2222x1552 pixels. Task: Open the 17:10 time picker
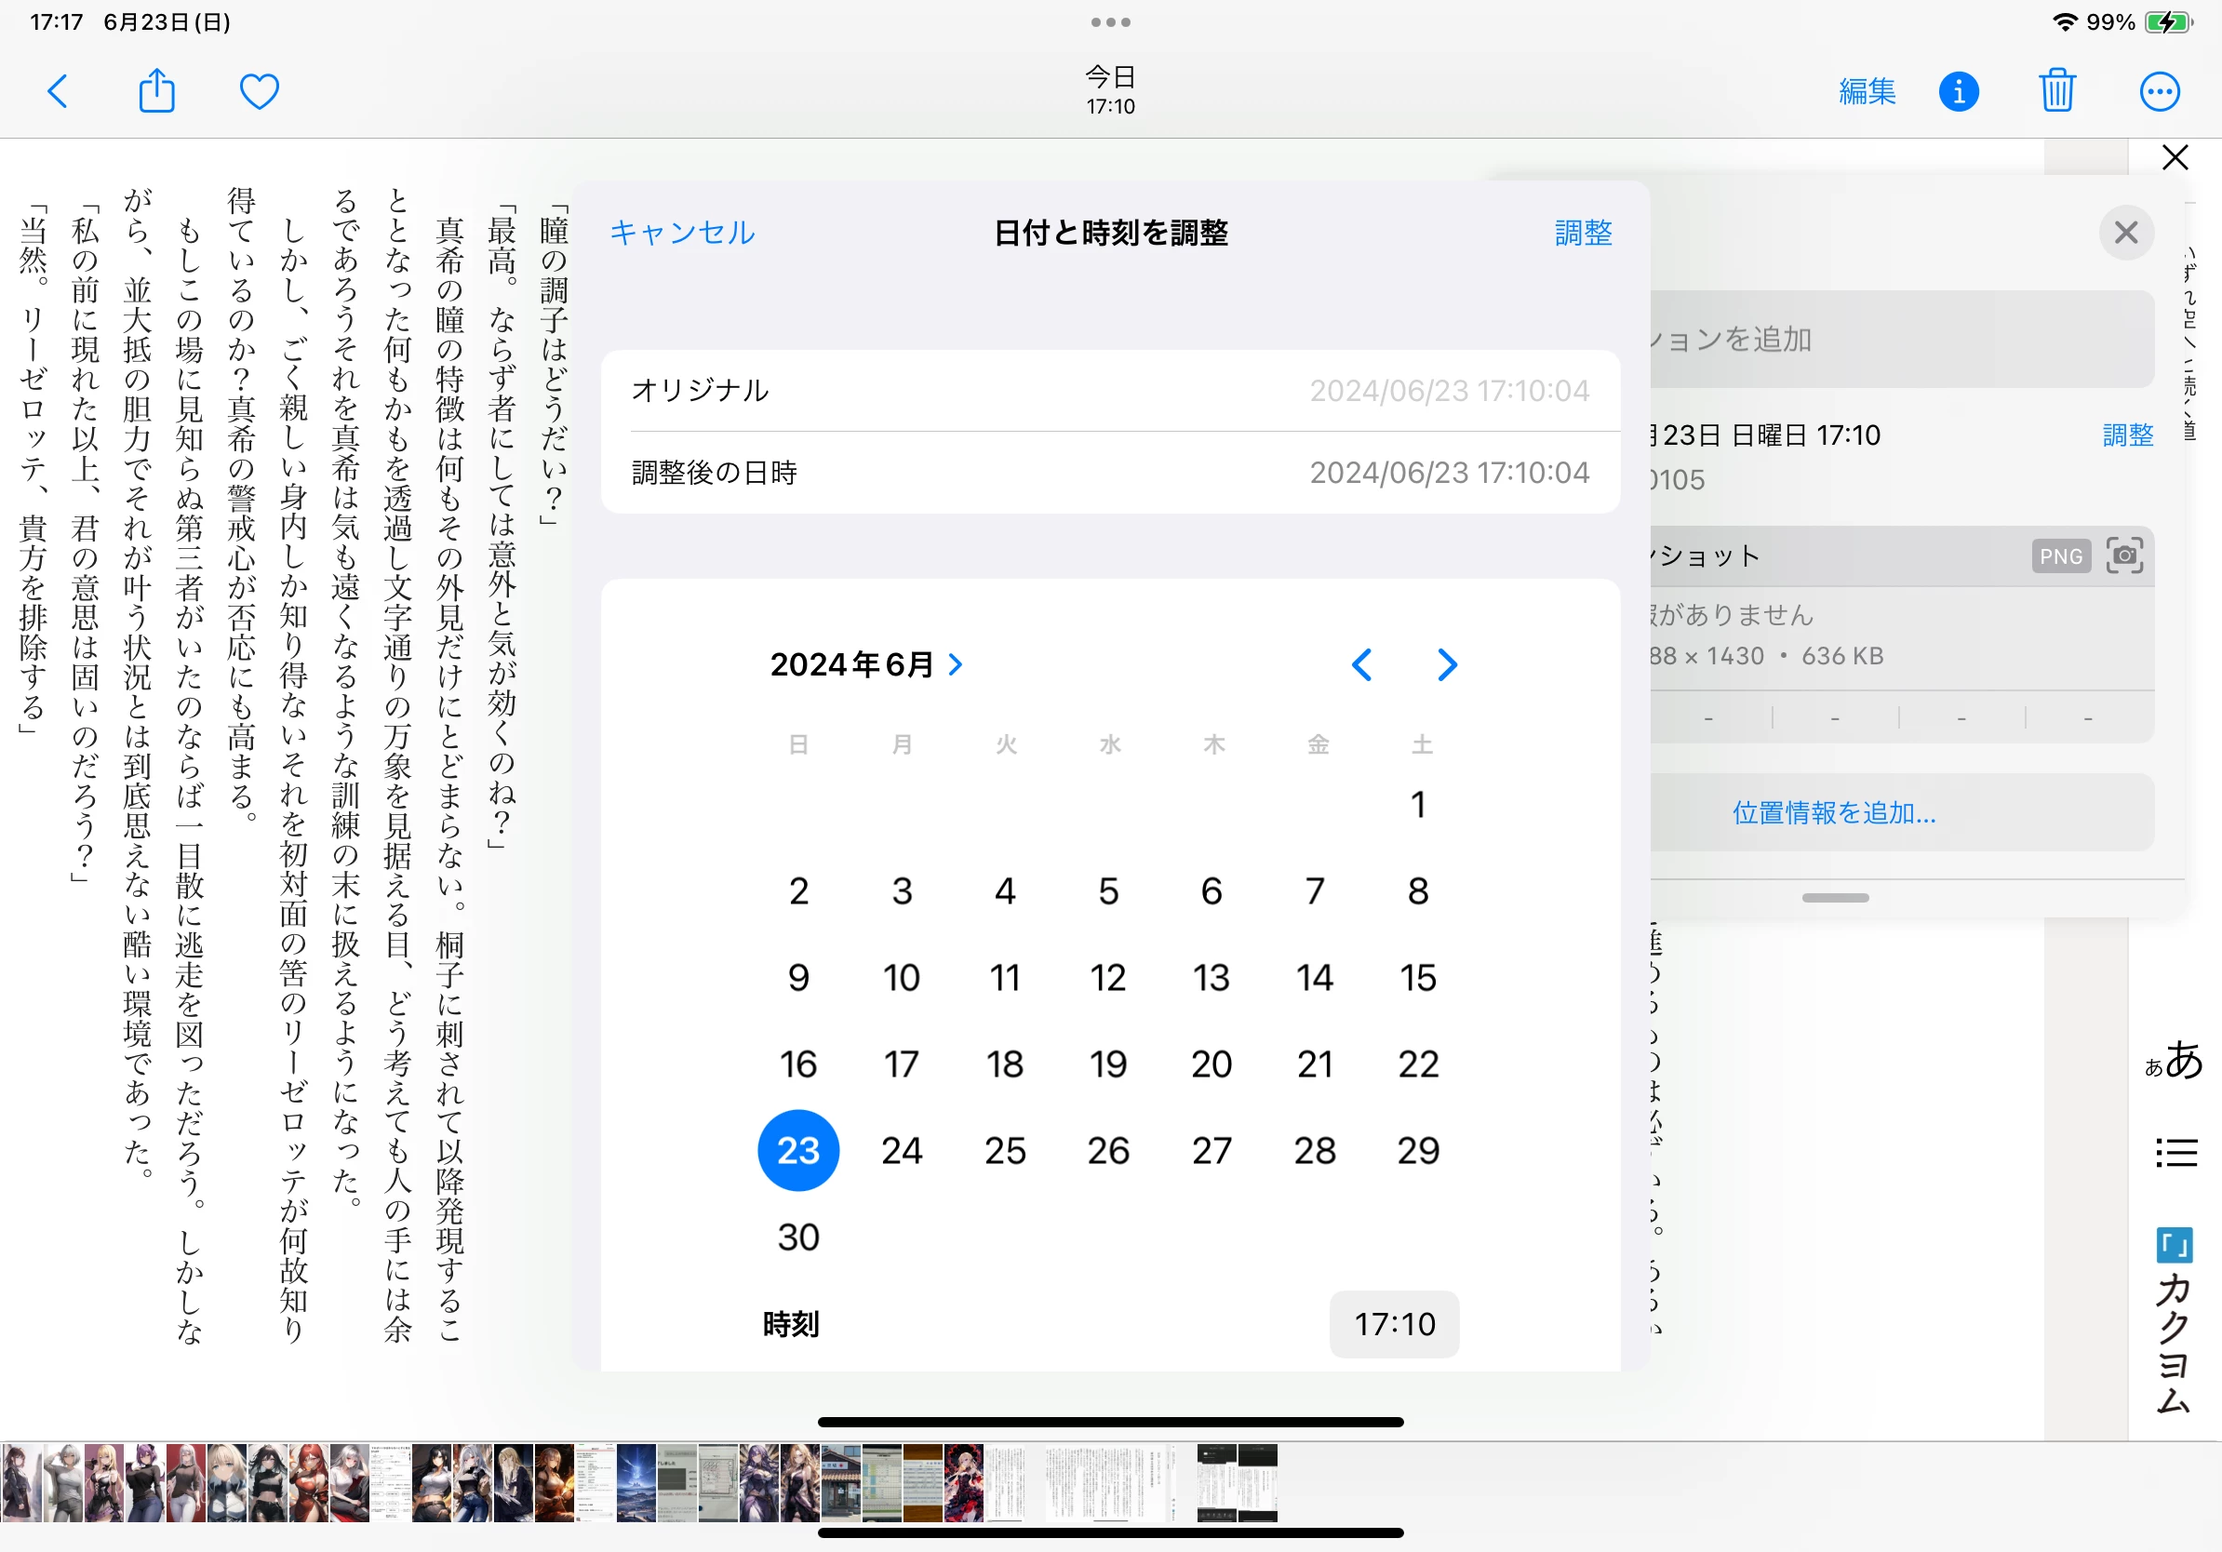tap(1394, 1324)
